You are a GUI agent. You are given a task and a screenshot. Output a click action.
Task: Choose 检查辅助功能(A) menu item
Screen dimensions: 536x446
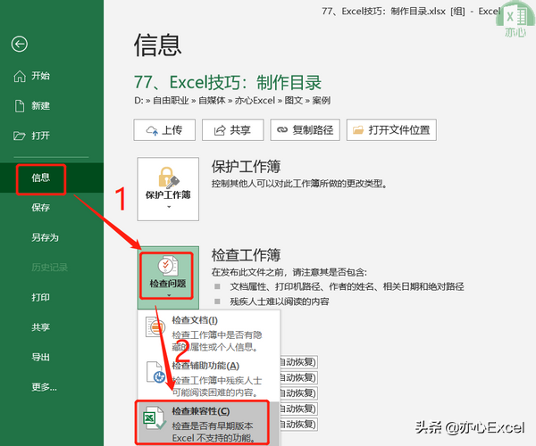tap(209, 379)
